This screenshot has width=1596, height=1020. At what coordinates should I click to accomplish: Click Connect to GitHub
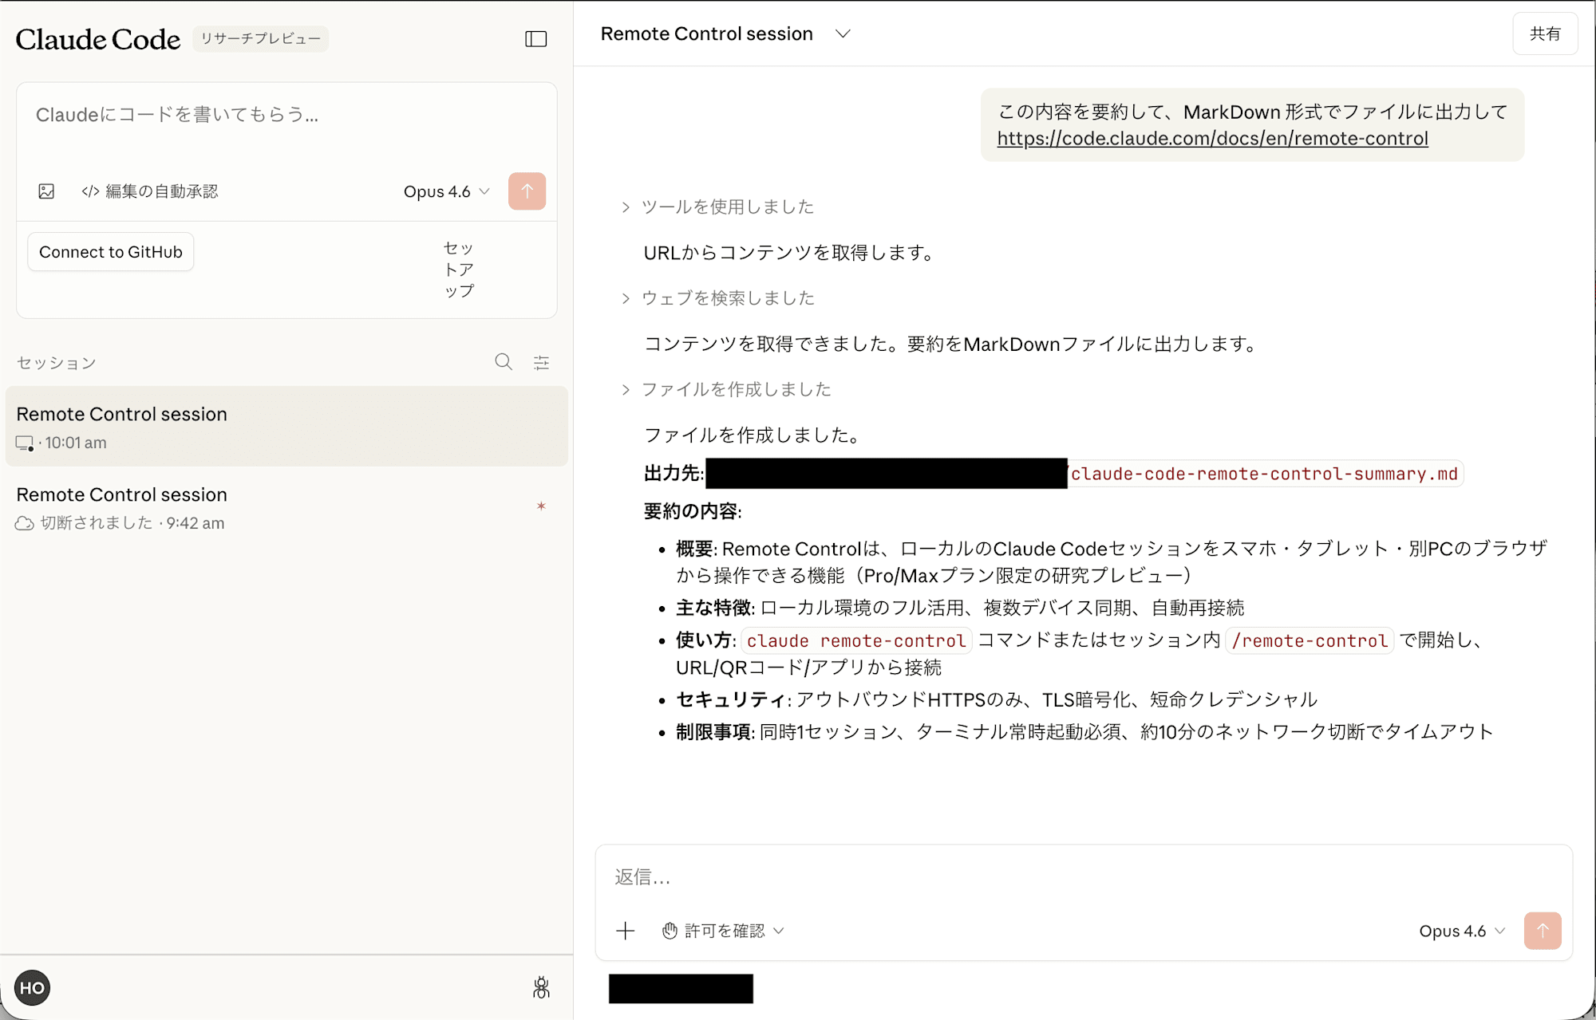click(x=110, y=251)
